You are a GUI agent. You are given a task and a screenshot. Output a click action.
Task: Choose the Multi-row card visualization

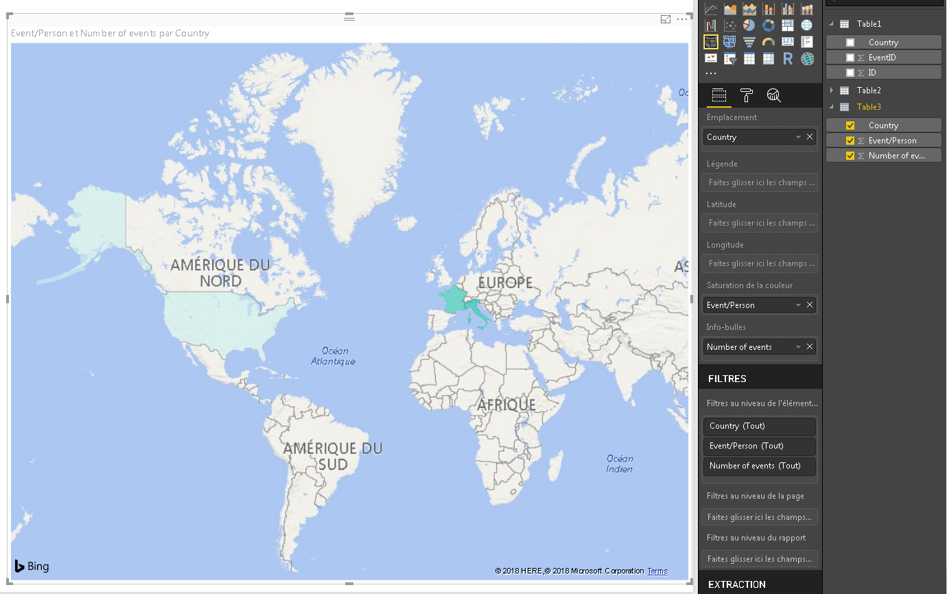pos(807,42)
